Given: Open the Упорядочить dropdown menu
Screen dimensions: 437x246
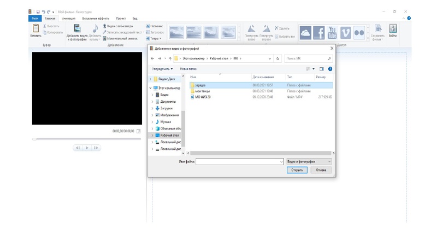Looking at the screenshot, I should (x=162, y=69).
